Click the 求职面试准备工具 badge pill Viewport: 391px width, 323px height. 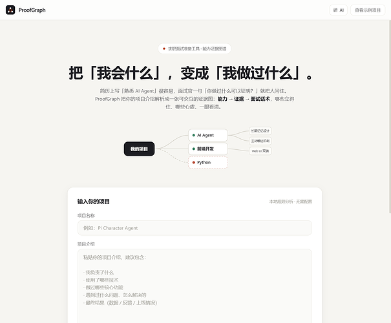pyautogui.click(x=195, y=48)
